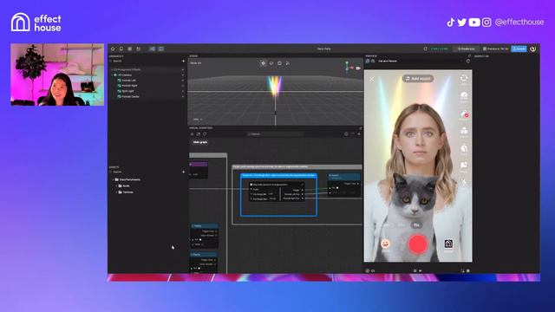
Task: Toggle visibility of the 2D Camera object
Action: [183, 75]
